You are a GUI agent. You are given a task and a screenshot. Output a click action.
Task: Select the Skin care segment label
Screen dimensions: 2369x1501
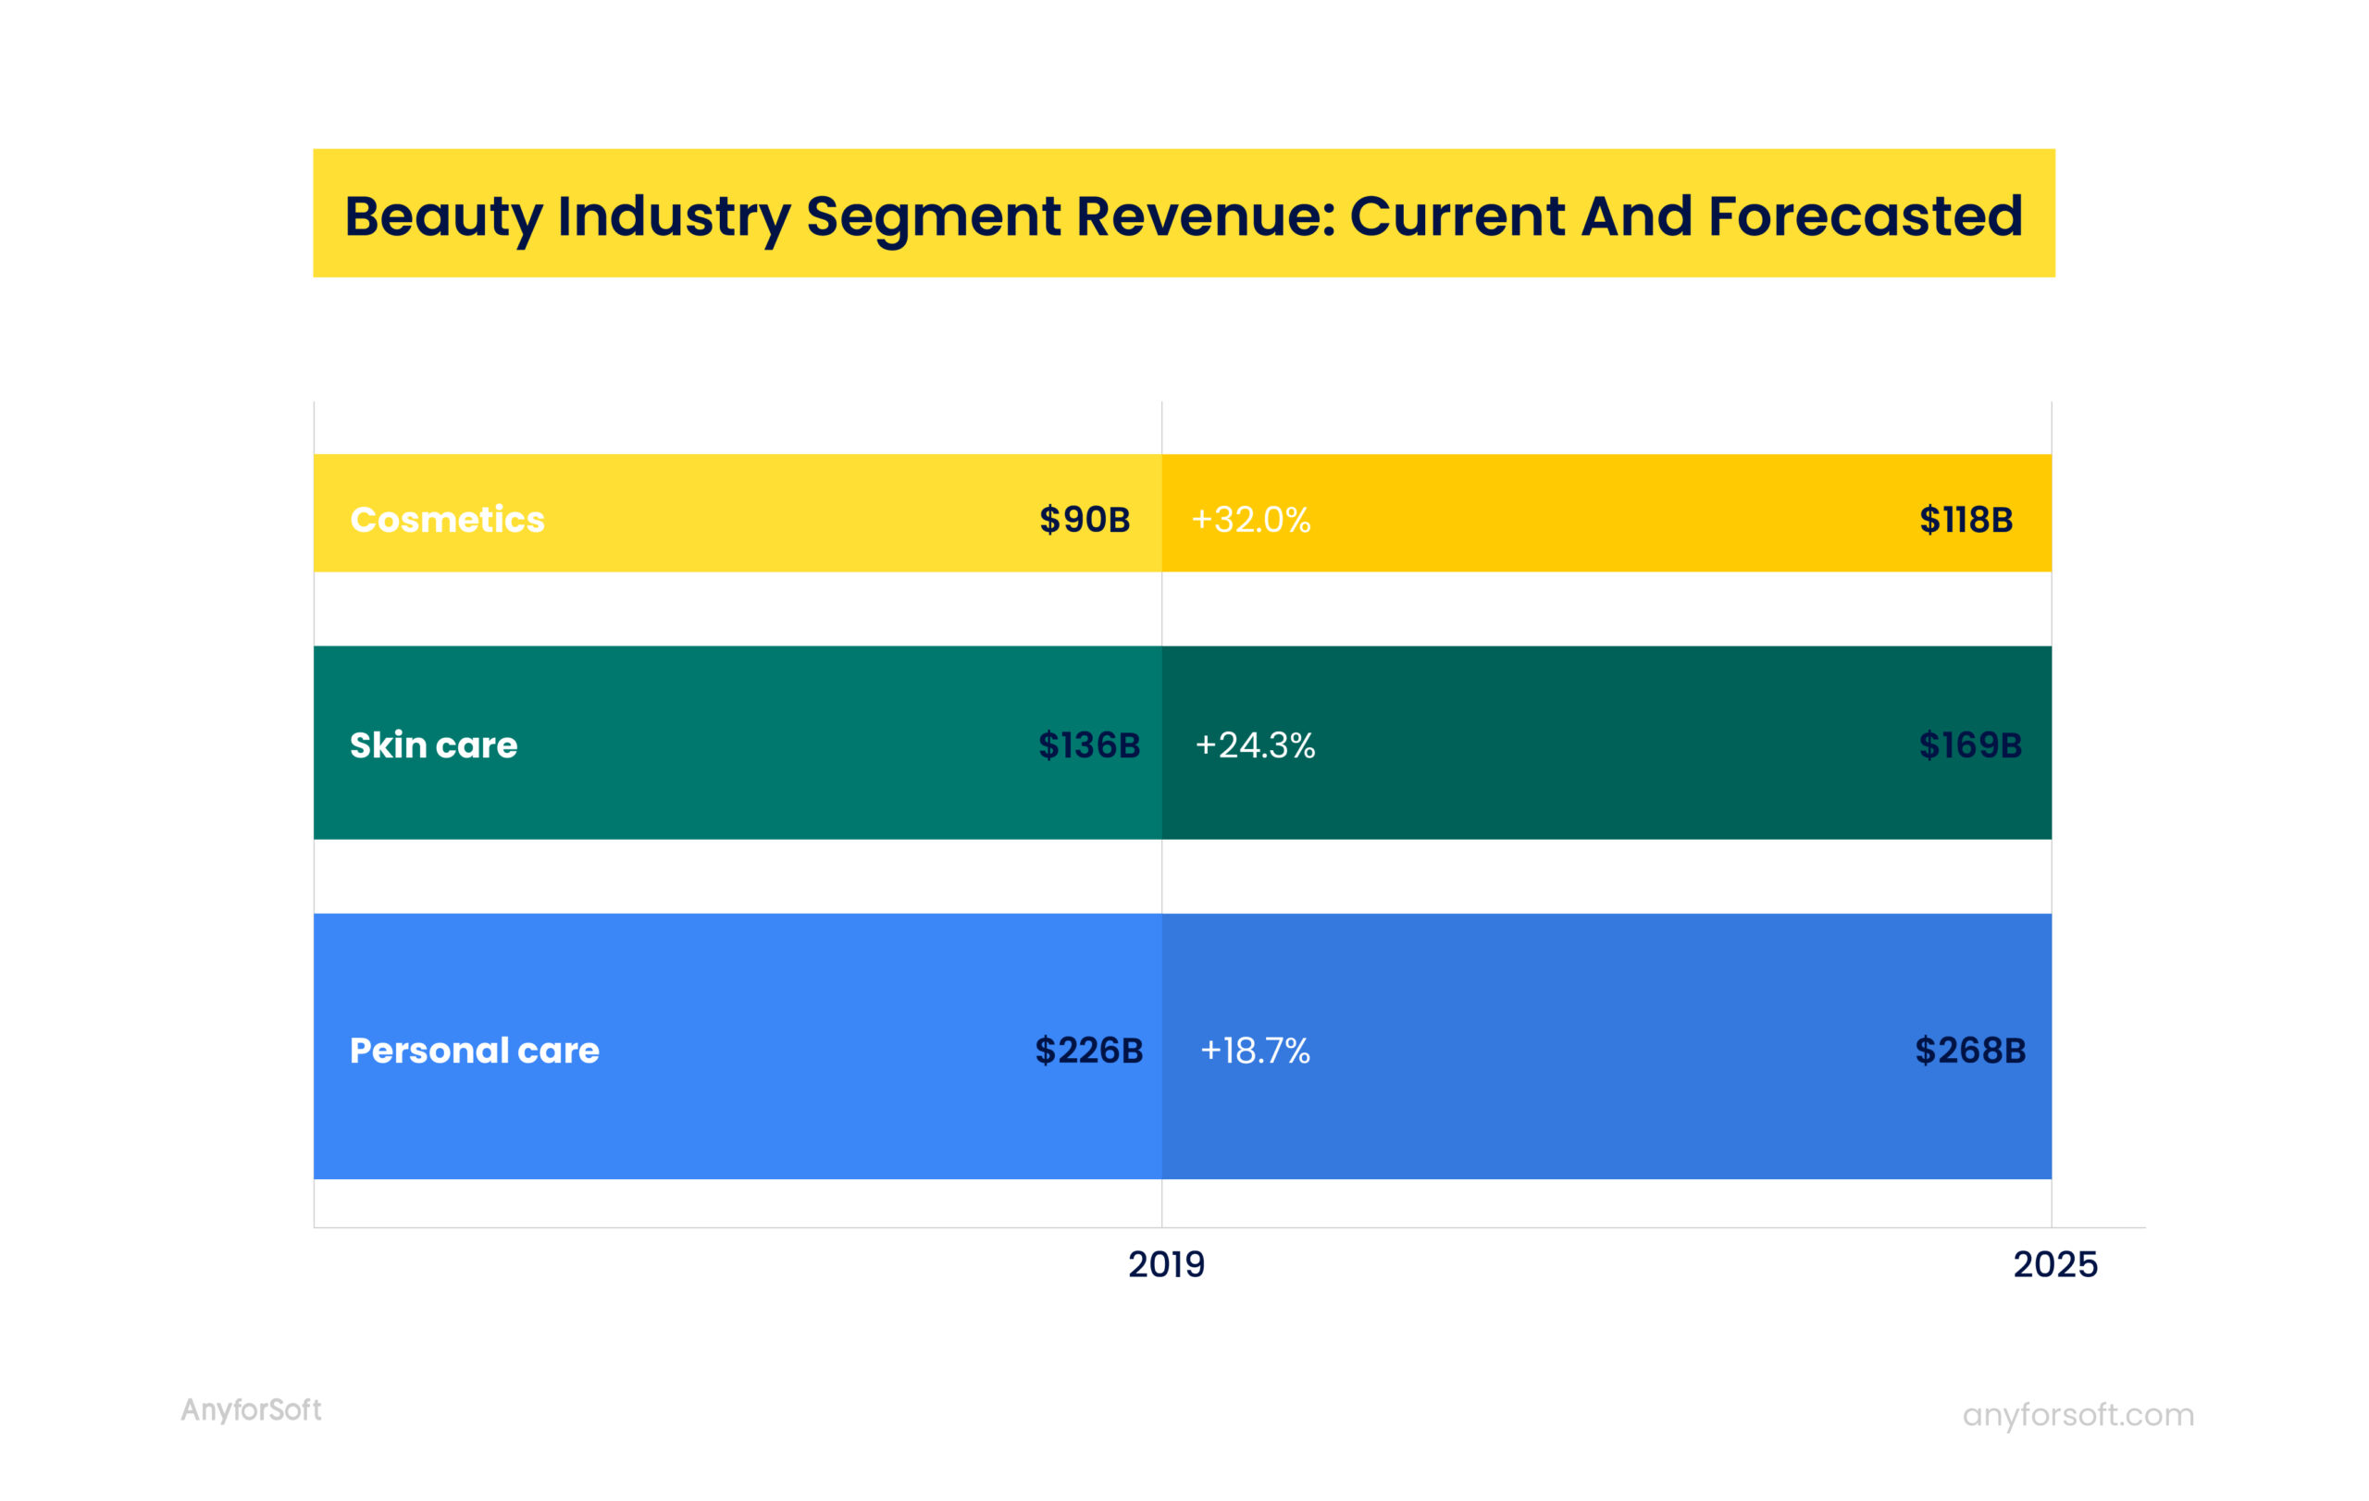pos(433,745)
